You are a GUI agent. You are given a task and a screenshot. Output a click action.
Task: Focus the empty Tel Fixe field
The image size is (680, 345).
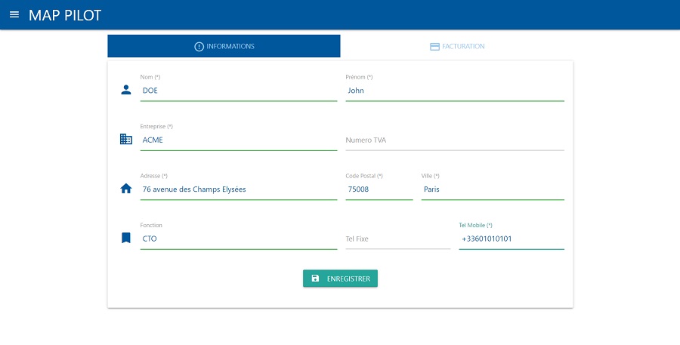[x=397, y=239]
